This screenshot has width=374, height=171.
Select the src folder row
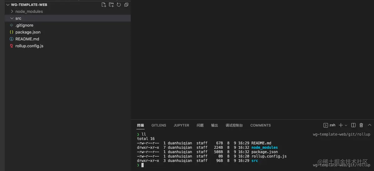click(68, 18)
